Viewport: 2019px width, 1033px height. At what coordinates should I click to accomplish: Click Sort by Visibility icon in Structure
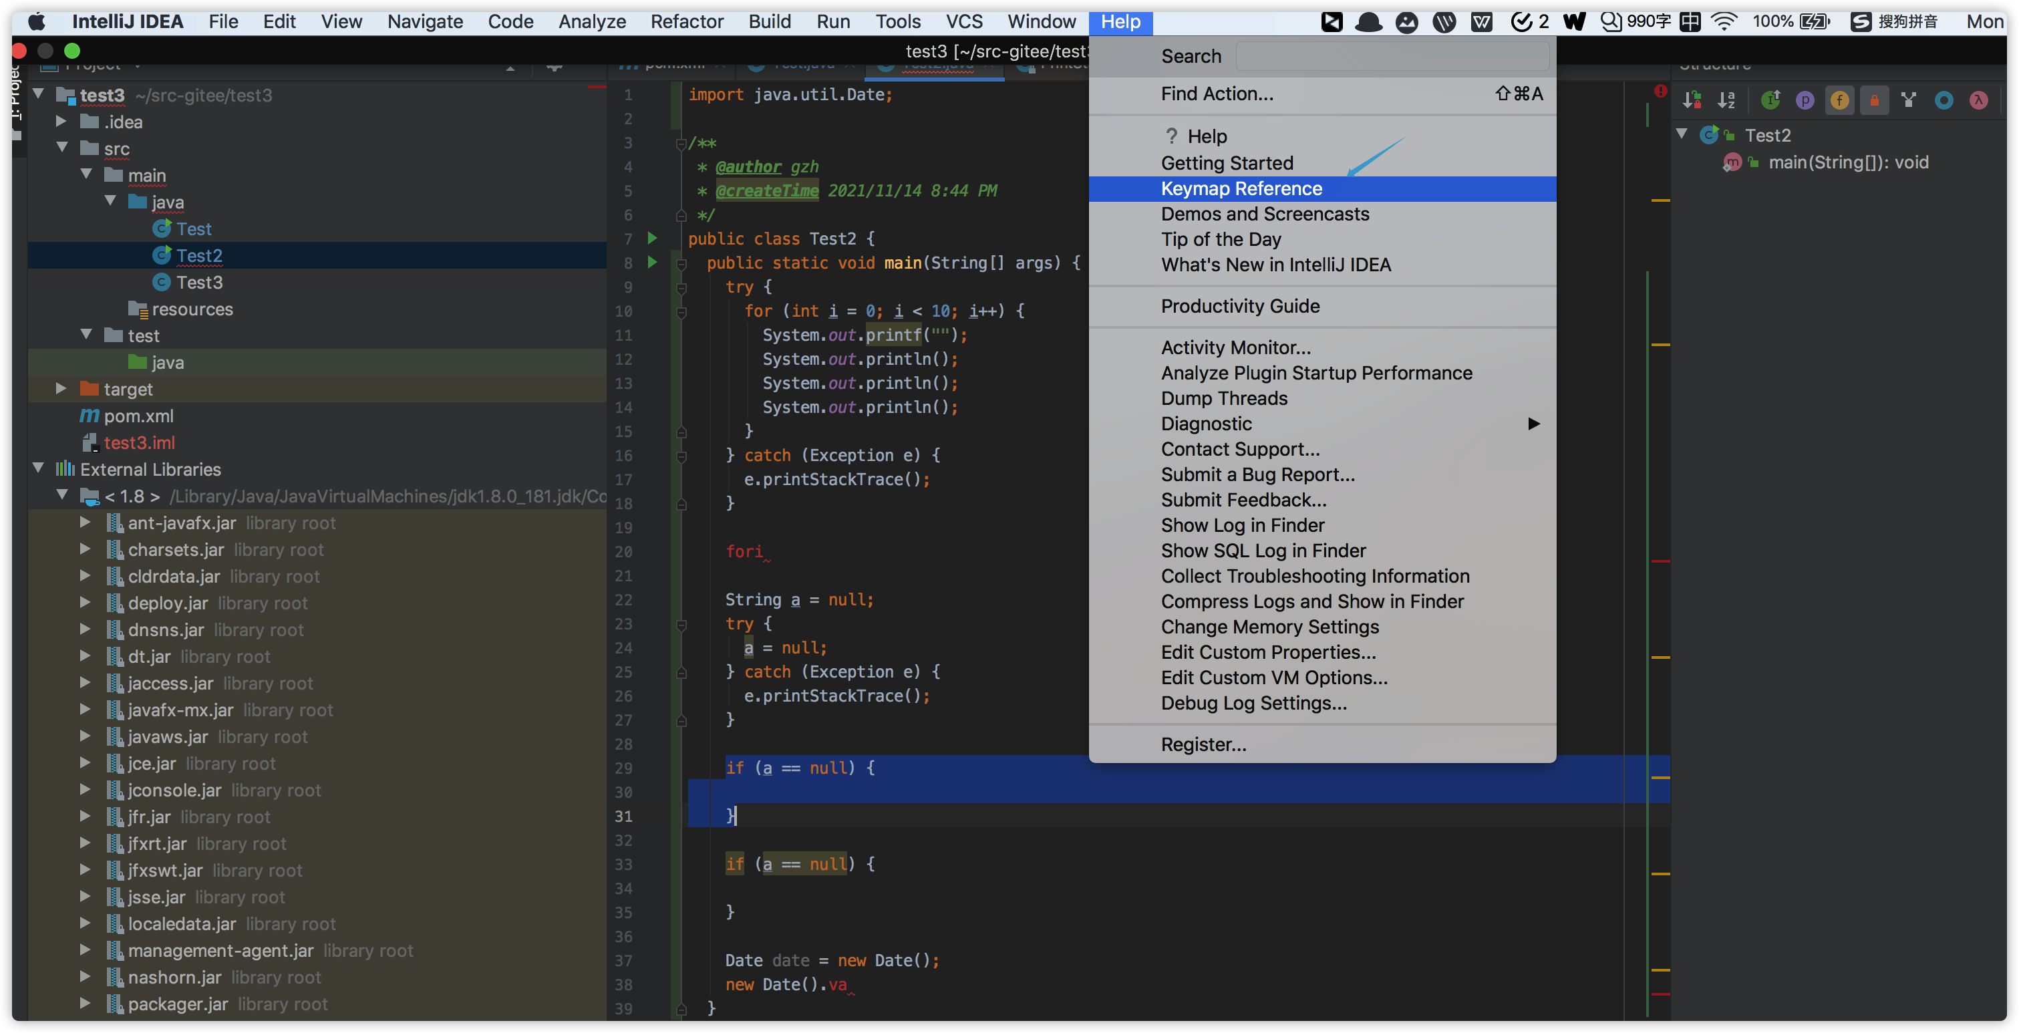(x=1692, y=100)
